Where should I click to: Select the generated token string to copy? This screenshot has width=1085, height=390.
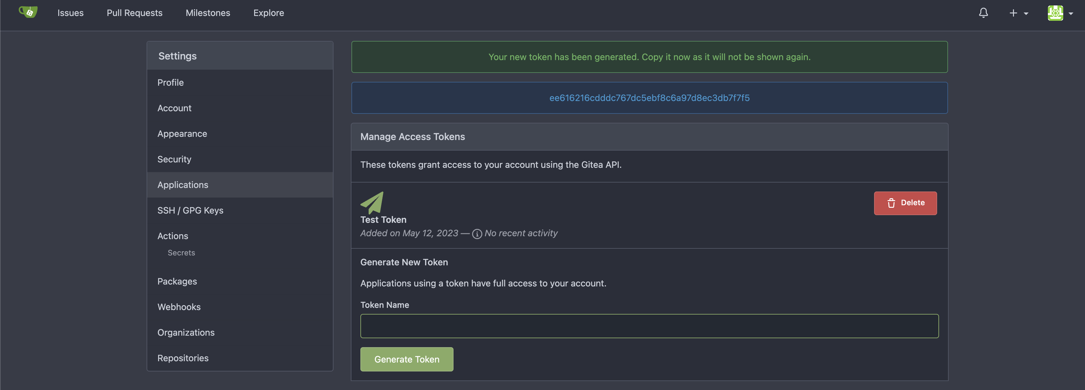(x=649, y=97)
